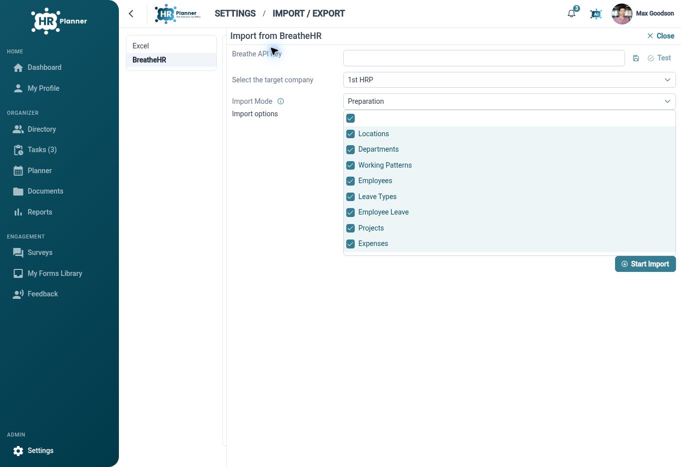The image size is (681, 467).
Task: Click the back arrow in the header
Action: pyautogui.click(x=131, y=13)
